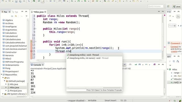Click the red error square above overview ruler
Screen dimensions: 182x102
(x=165, y=15)
